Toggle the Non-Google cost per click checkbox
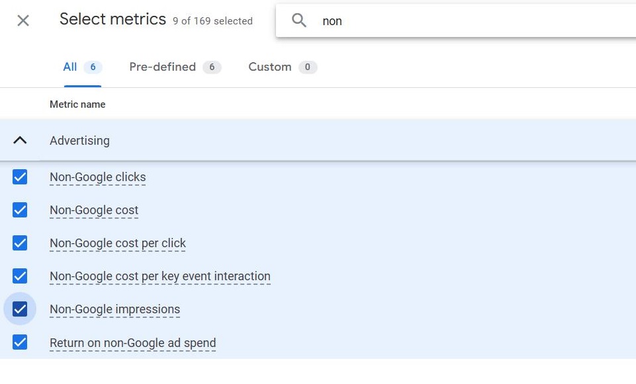This screenshot has height=384, width=636. [x=20, y=243]
